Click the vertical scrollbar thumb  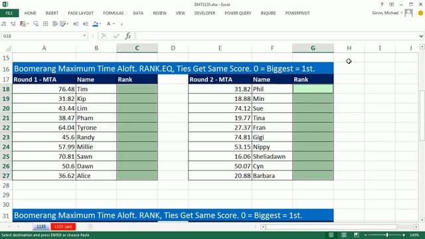coord(422,115)
